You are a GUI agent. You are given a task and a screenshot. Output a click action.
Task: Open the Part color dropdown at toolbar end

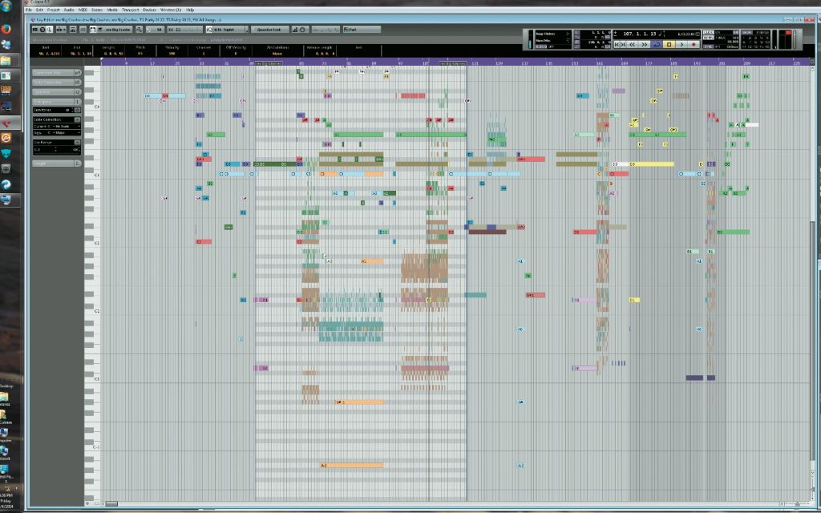point(362,30)
